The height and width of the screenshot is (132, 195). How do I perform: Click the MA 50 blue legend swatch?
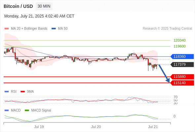click(x=54, y=29)
